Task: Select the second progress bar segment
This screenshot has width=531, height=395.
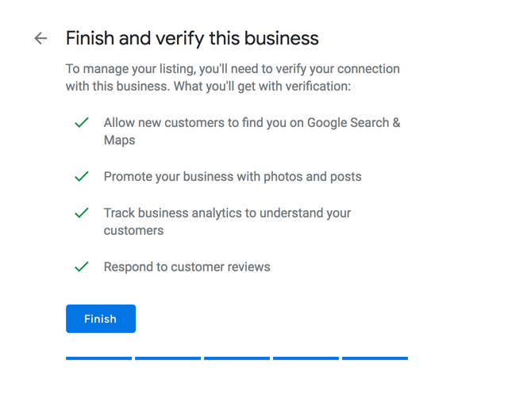Action: point(168,358)
